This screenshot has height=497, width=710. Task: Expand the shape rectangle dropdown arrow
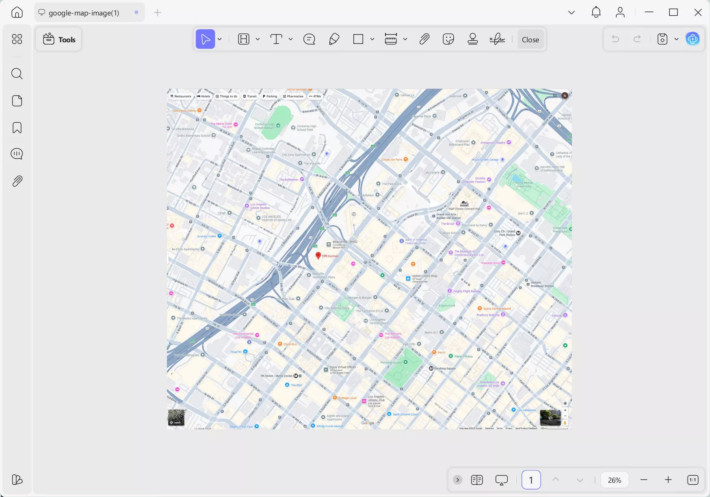click(x=372, y=39)
